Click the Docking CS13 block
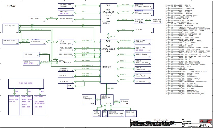214x128 pixels. pos(11,28)
